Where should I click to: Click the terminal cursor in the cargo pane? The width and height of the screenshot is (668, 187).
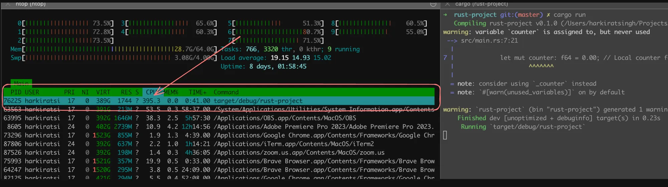click(445, 135)
